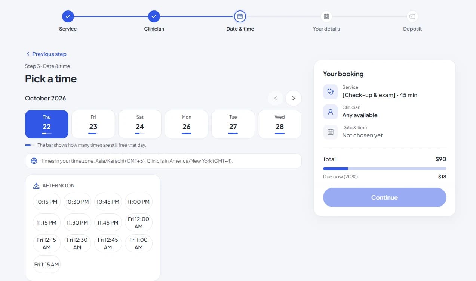Go to previous dates with left chevron
The width and height of the screenshot is (476, 281).
click(x=276, y=98)
